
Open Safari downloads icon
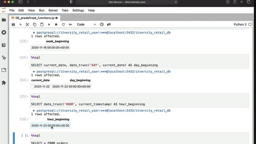click(228, 2)
